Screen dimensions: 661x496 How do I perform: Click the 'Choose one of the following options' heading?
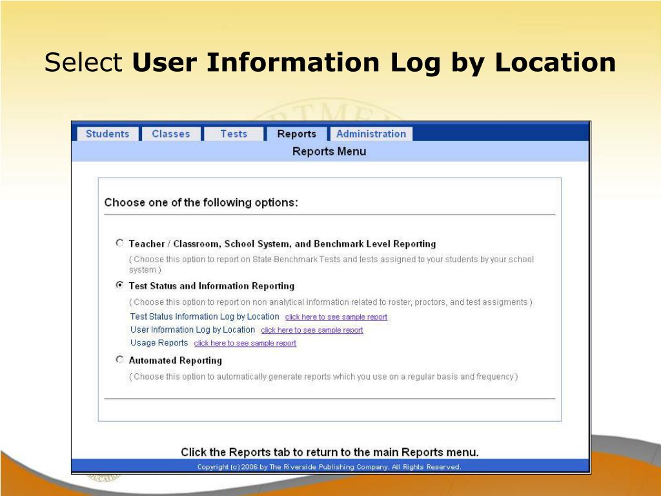point(201,202)
